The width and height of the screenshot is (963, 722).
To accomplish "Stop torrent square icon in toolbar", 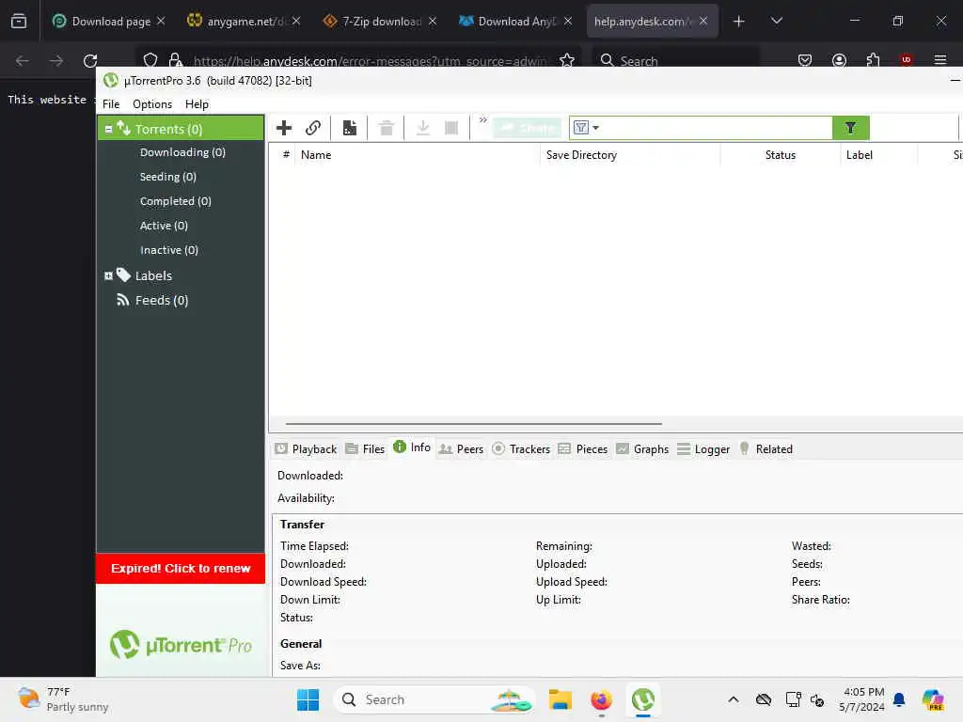I will tap(451, 128).
